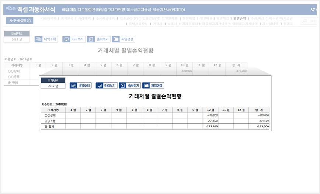This screenshot has width=320, height=194.
Task: Click 파일생성 button in the magnified panel
Action: click(x=153, y=85)
